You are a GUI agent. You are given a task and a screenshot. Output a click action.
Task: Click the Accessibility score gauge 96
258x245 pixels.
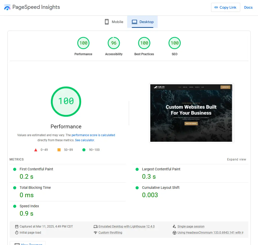[x=114, y=43]
